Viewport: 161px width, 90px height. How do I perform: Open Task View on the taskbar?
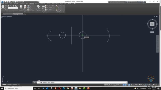pos(39,88)
